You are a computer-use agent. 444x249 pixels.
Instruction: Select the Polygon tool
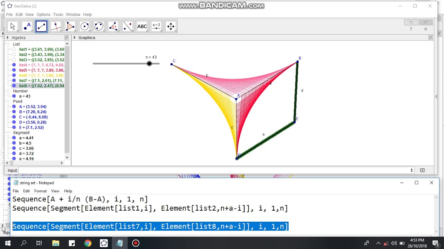[70, 26]
